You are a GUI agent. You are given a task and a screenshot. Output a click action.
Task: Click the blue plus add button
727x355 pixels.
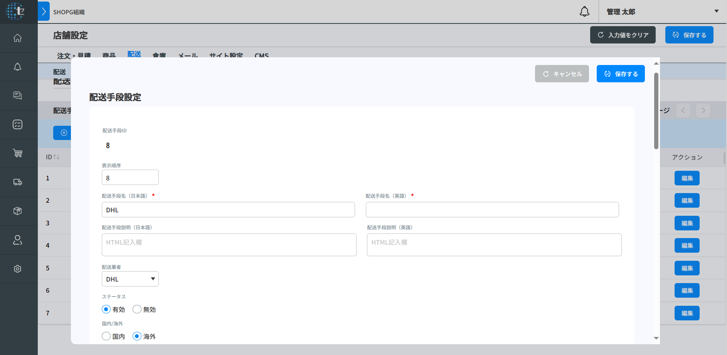tap(62, 133)
